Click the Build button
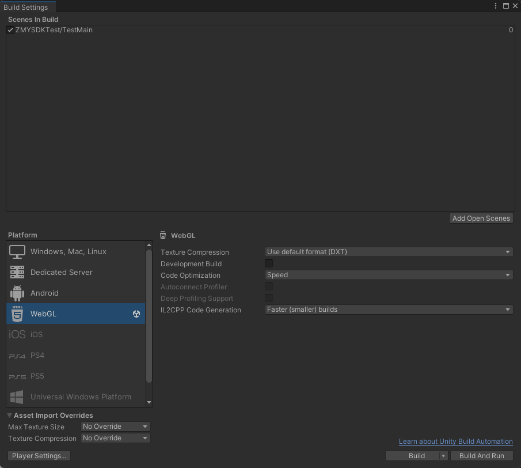521x468 pixels. 413,456
